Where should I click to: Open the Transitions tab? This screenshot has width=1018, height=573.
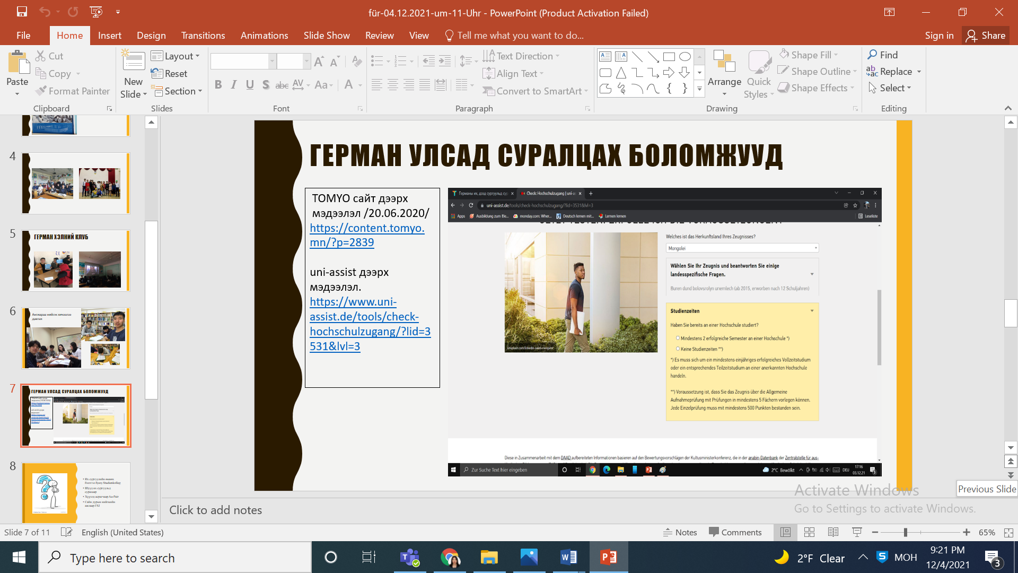pyautogui.click(x=203, y=36)
